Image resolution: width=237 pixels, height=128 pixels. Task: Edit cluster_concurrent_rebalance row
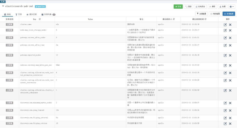click(x=225, y=91)
